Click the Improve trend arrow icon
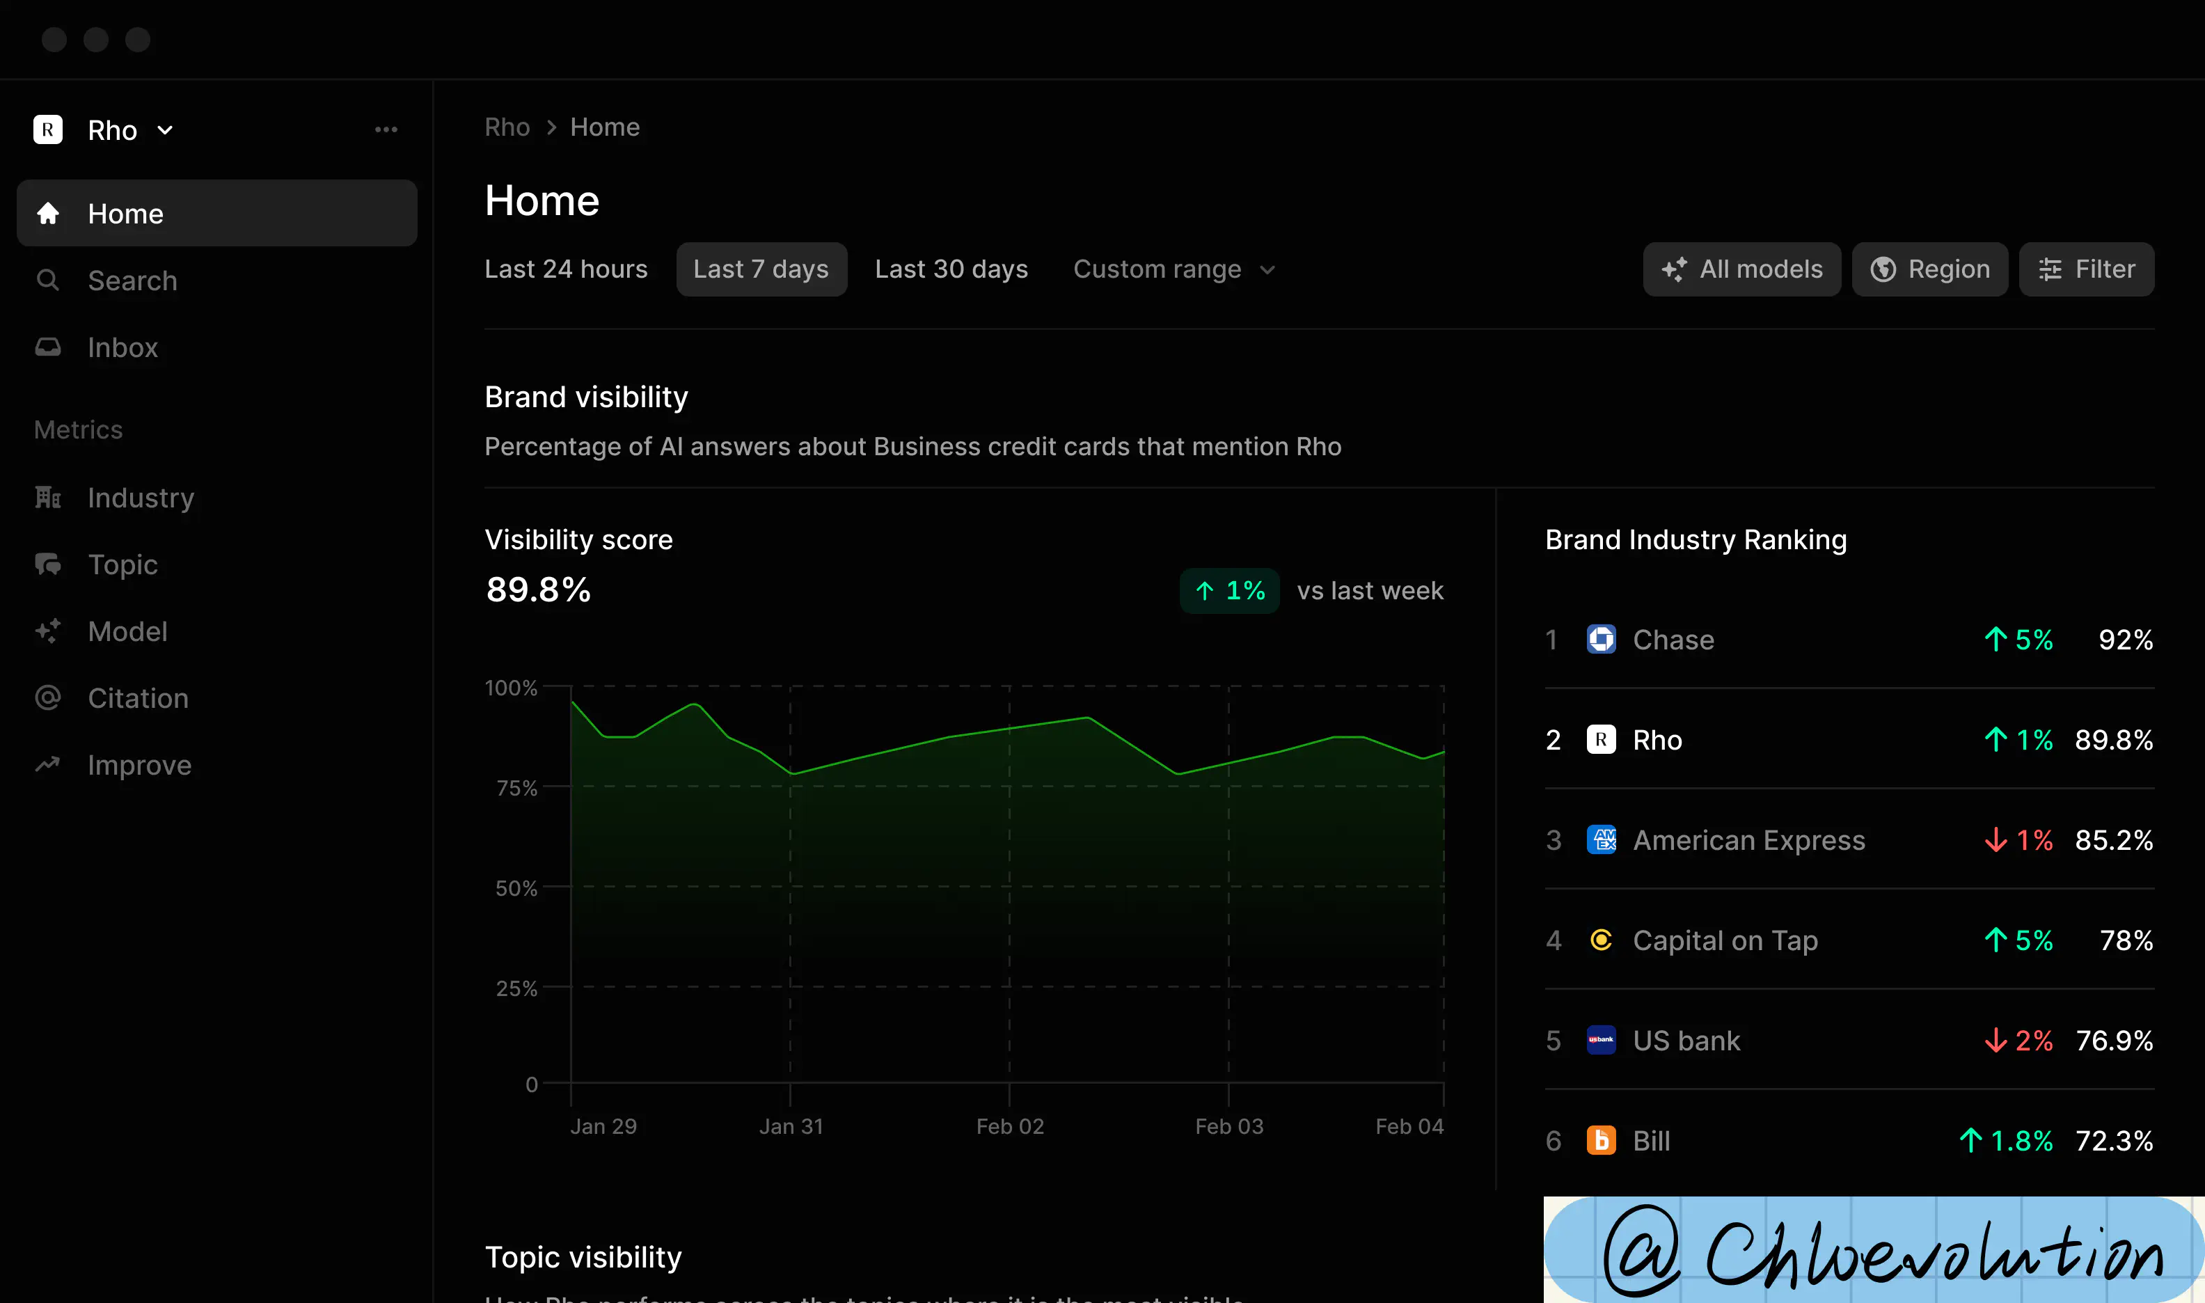2205x1303 pixels. point(48,764)
